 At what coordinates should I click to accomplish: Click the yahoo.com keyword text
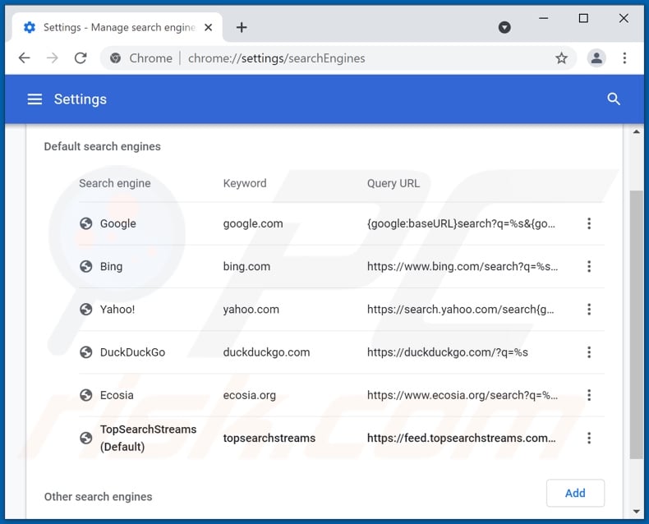click(251, 309)
